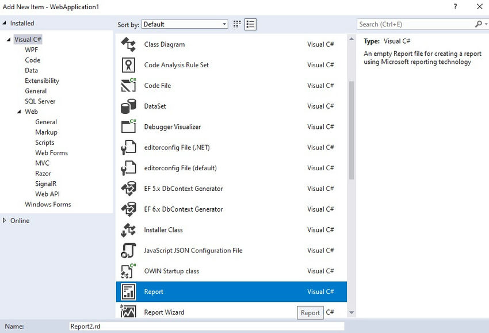The height and width of the screenshot is (333, 489).
Task: Click the Installer Class template icon
Action: pos(128,229)
